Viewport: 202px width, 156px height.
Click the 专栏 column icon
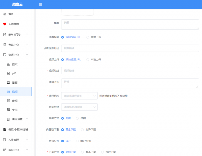click(x=8, y=110)
